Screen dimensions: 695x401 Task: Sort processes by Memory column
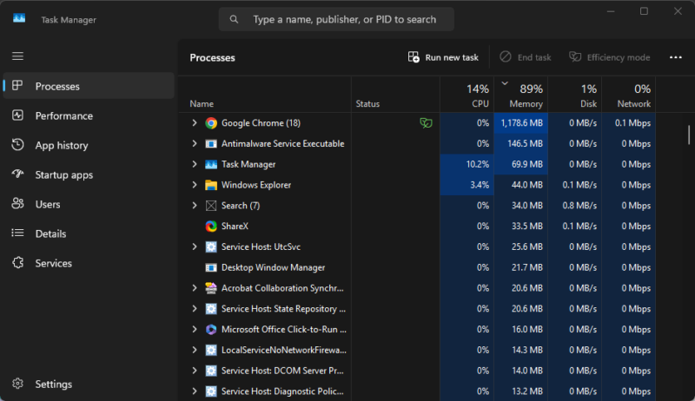pos(520,95)
